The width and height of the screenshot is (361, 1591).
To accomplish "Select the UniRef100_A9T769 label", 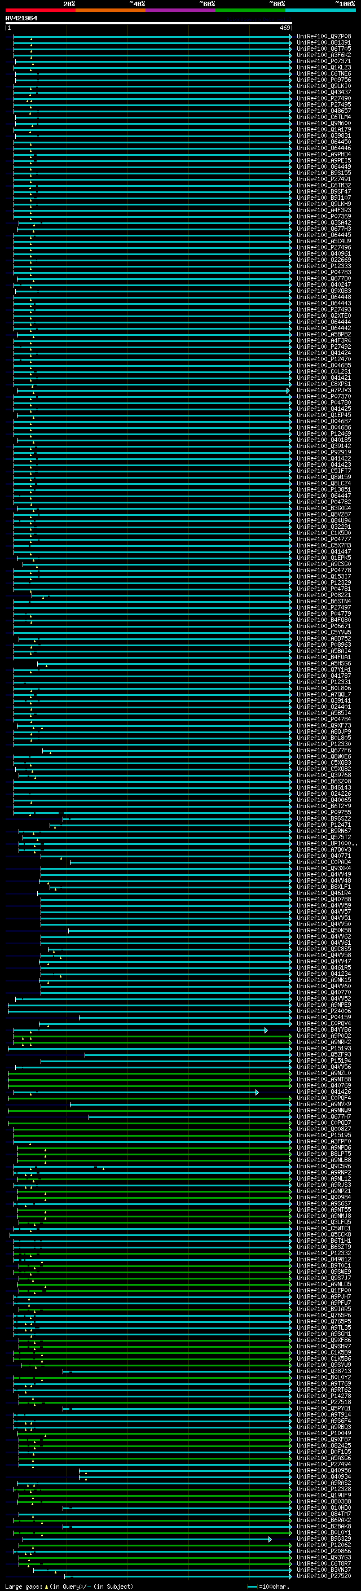I will click(x=323, y=1383).
